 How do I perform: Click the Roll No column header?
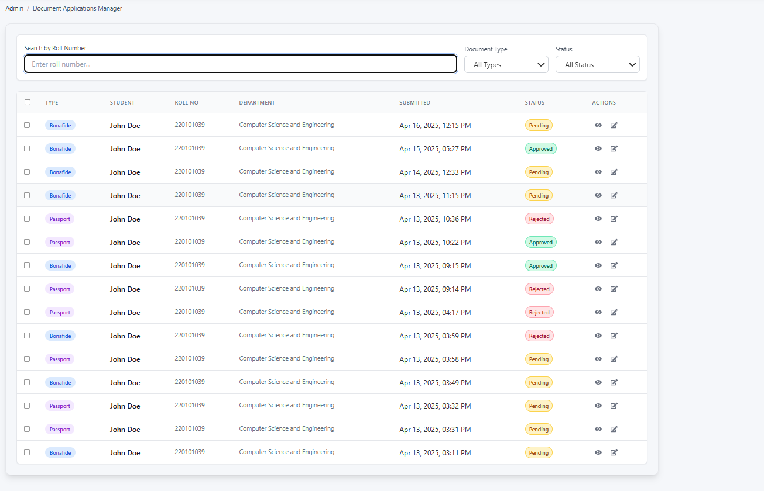tap(186, 103)
